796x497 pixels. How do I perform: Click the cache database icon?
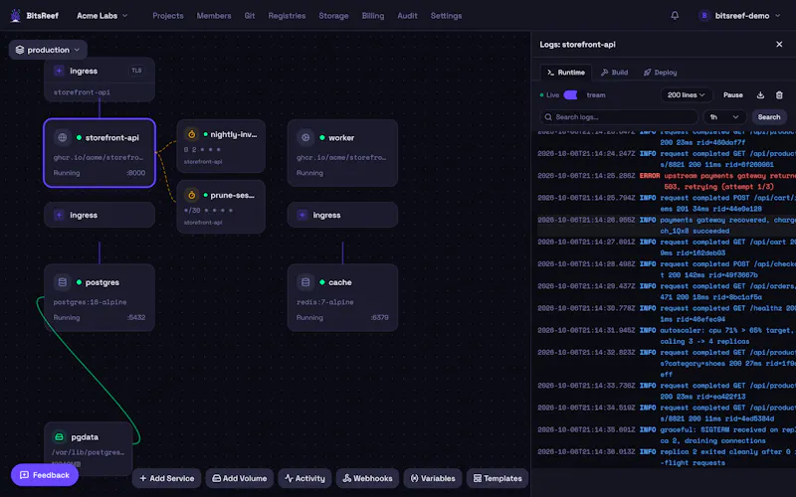click(305, 282)
